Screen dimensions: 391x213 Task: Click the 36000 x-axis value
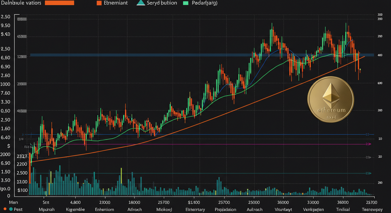coord(343,202)
